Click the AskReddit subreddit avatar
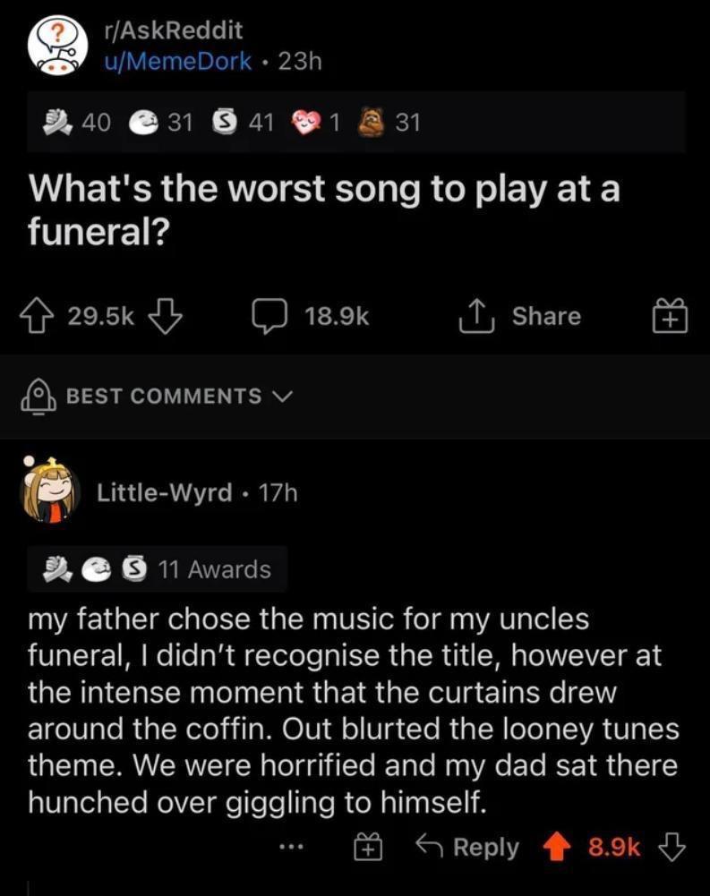 pos(56,45)
